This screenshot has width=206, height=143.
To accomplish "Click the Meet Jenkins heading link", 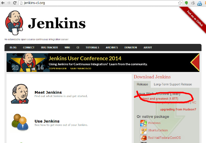I will point(48,93).
